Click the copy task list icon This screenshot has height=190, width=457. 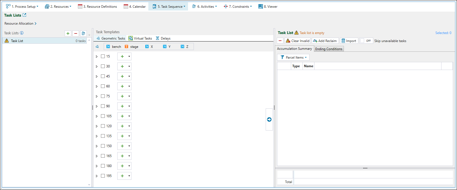click(83, 33)
